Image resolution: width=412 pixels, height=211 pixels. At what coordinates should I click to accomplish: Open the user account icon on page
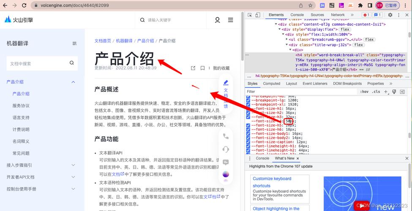point(217,20)
